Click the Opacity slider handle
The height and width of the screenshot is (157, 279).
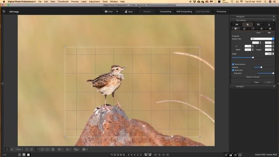pyautogui.click(x=261, y=67)
